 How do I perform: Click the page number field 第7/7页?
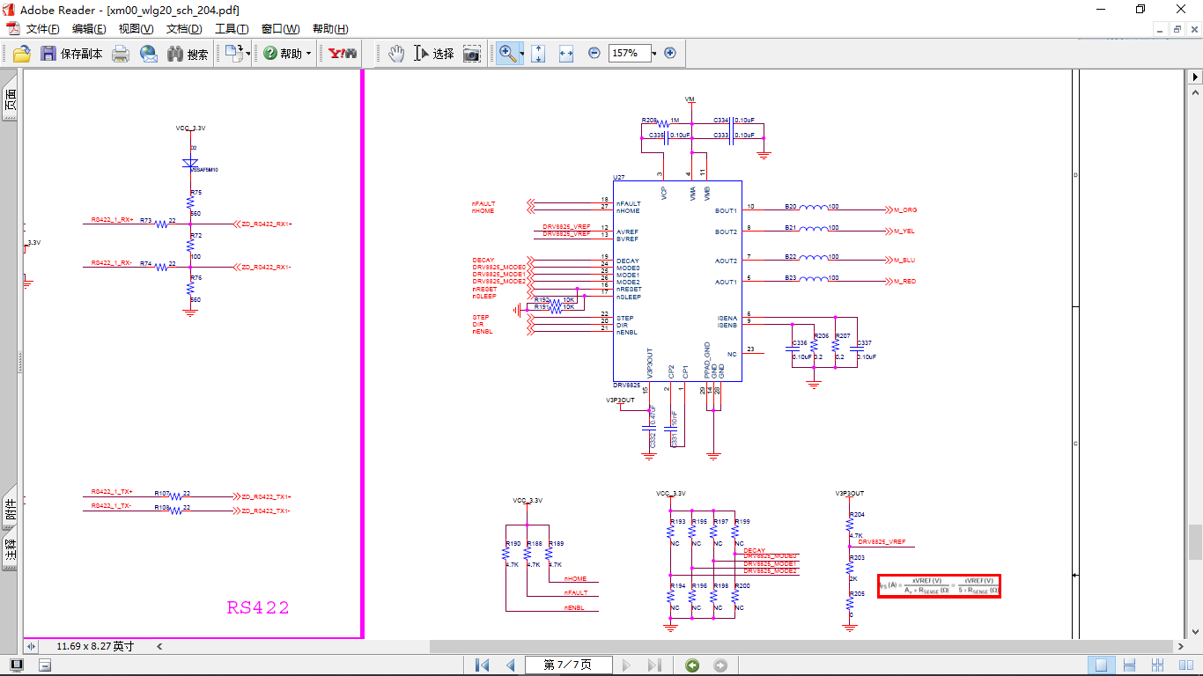tap(568, 665)
